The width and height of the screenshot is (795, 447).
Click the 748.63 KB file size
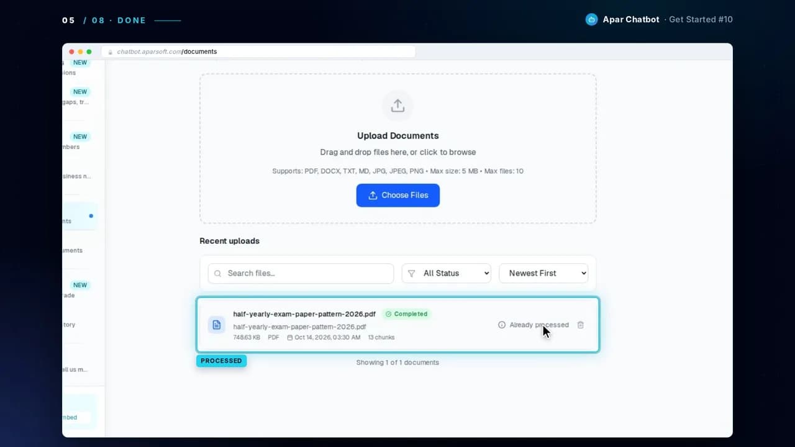[247, 338]
